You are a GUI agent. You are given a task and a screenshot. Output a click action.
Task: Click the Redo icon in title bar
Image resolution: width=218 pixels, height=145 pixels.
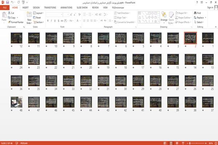click(x=19, y=3)
